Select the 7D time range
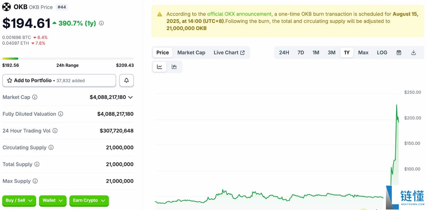 pyautogui.click(x=301, y=52)
